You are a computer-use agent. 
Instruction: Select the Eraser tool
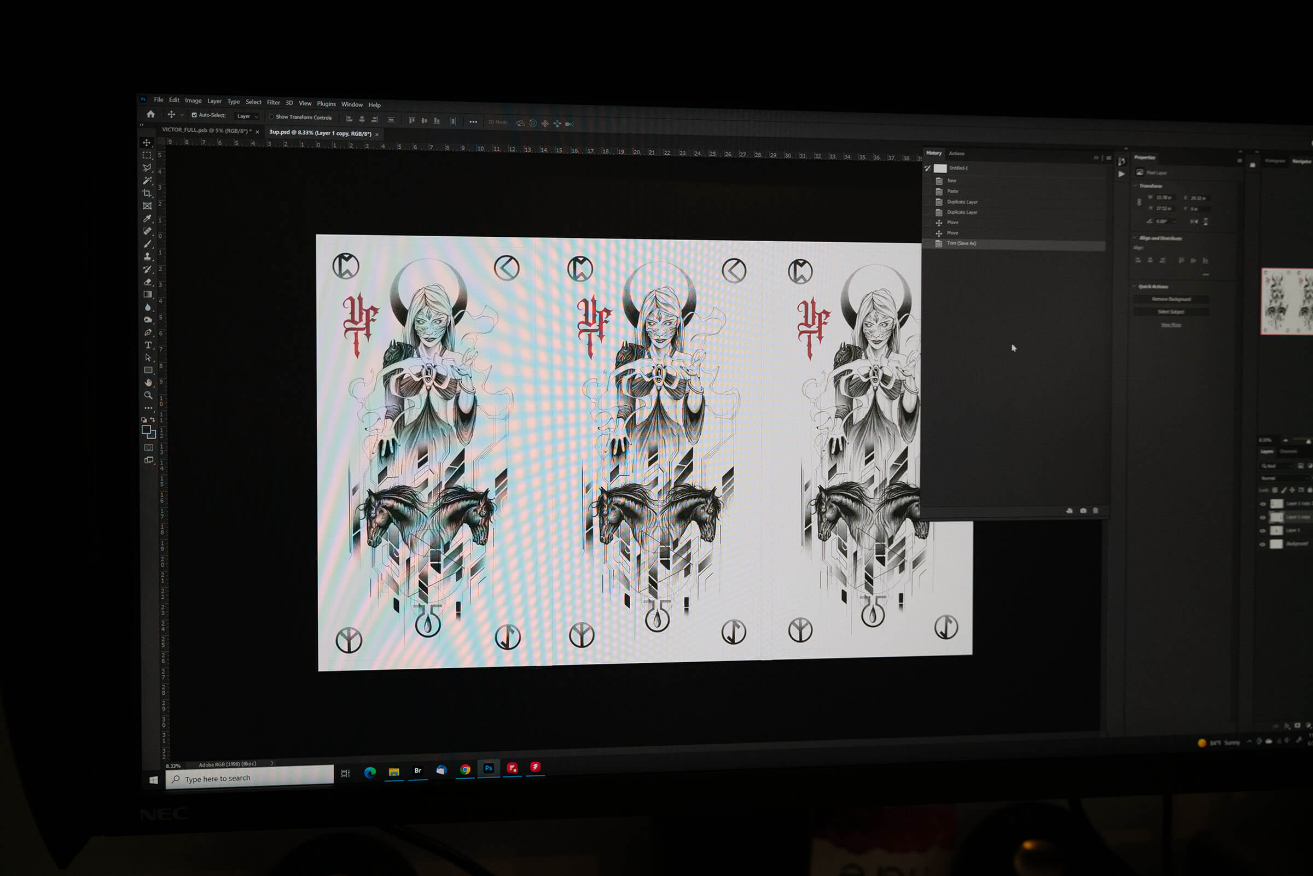point(148,282)
